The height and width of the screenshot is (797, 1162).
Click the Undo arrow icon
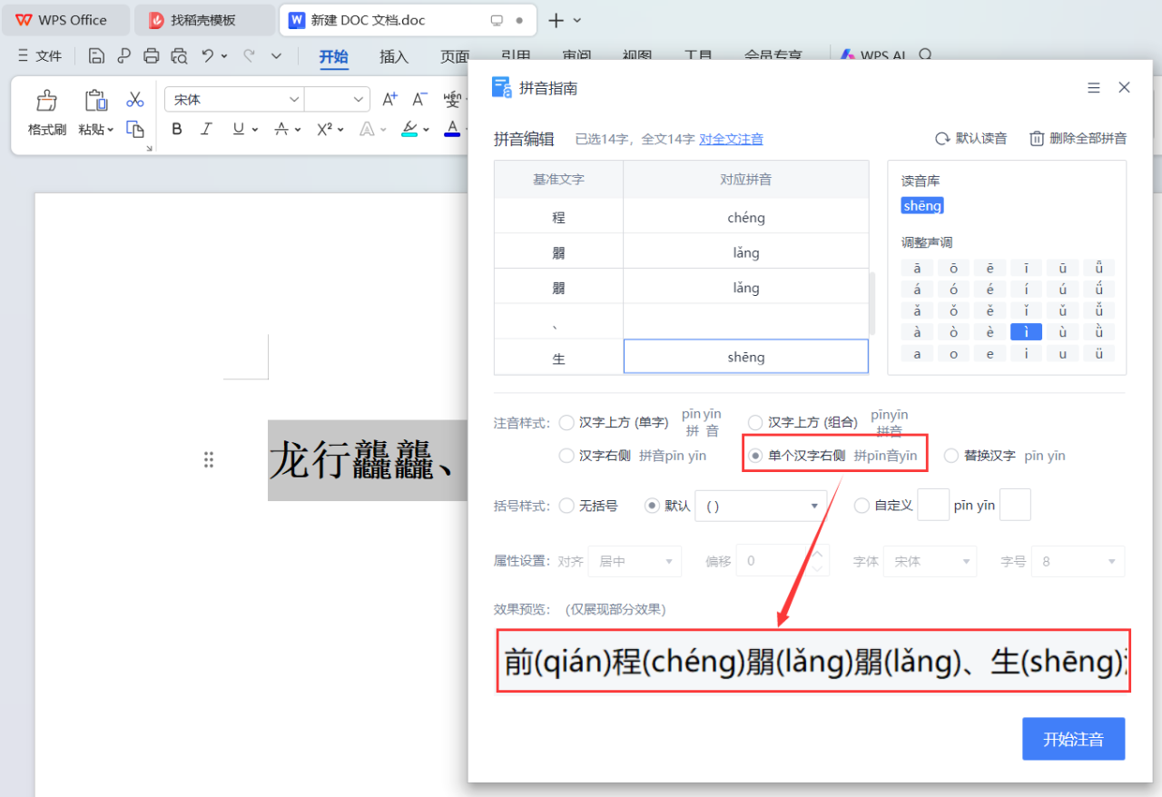point(208,56)
